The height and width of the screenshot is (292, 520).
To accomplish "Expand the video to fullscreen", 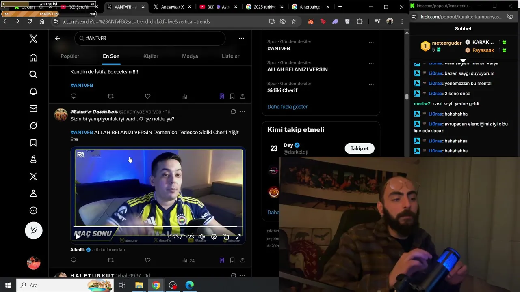I will (238, 237).
